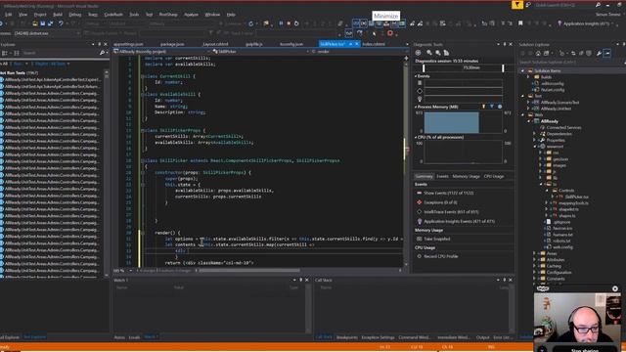Open the Debug menu

pyautogui.click(x=74, y=15)
